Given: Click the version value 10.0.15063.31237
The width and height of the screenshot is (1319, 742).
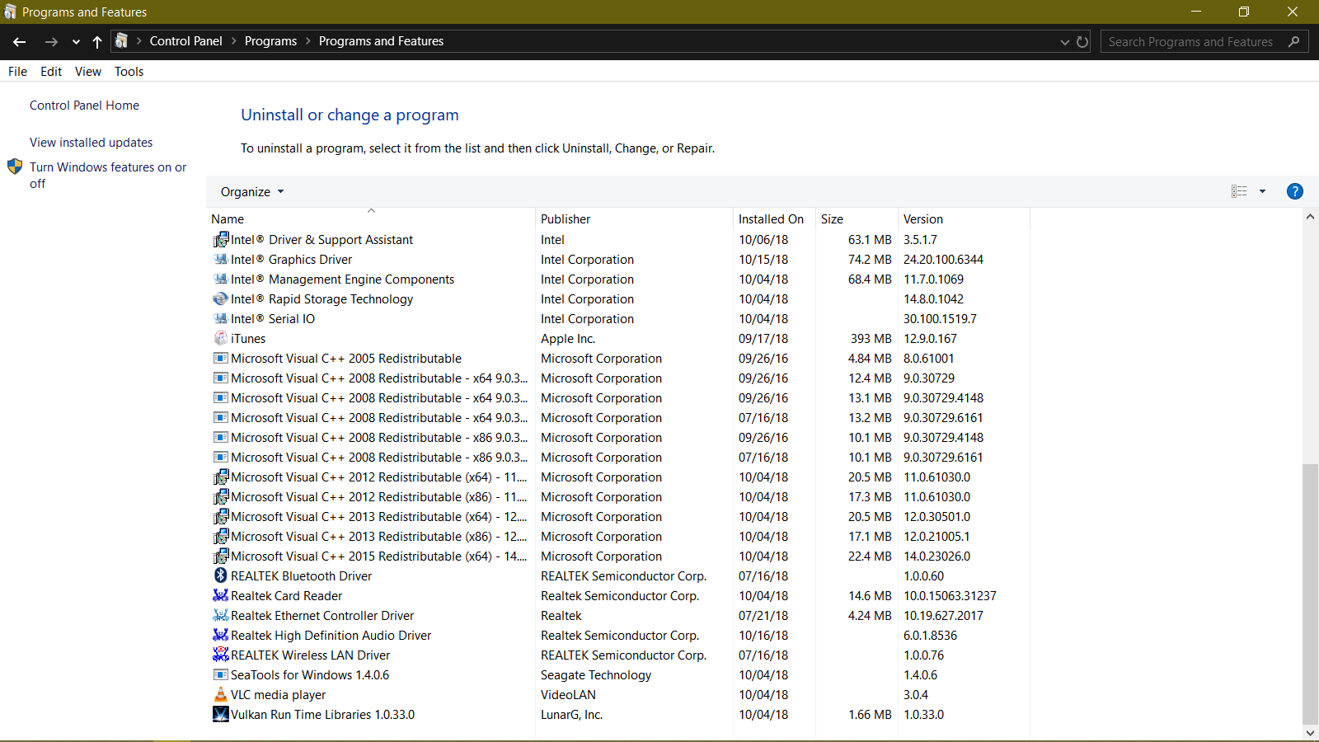Looking at the screenshot, I should [950, 596].
